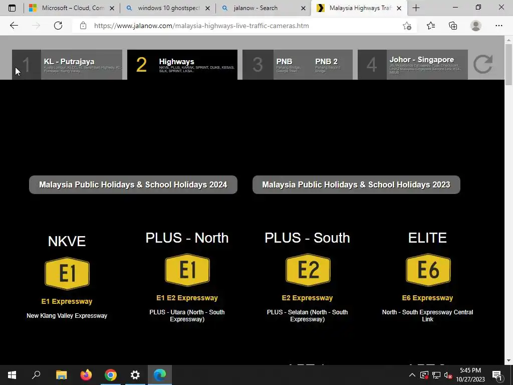Refresh the current page
Screen dimensions: 513x385
(58, 26)
